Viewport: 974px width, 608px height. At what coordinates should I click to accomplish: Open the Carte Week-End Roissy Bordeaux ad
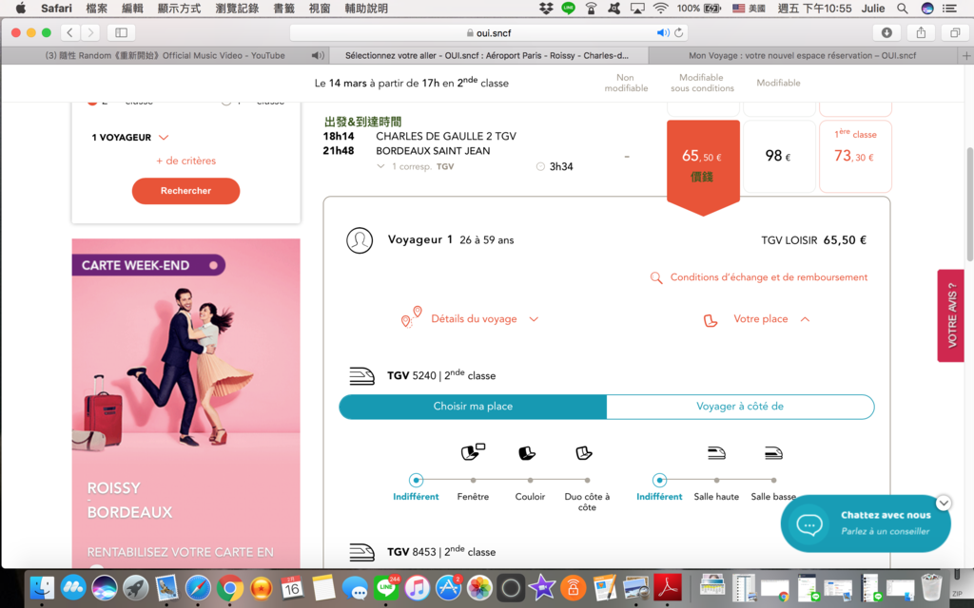click(185, 403)
